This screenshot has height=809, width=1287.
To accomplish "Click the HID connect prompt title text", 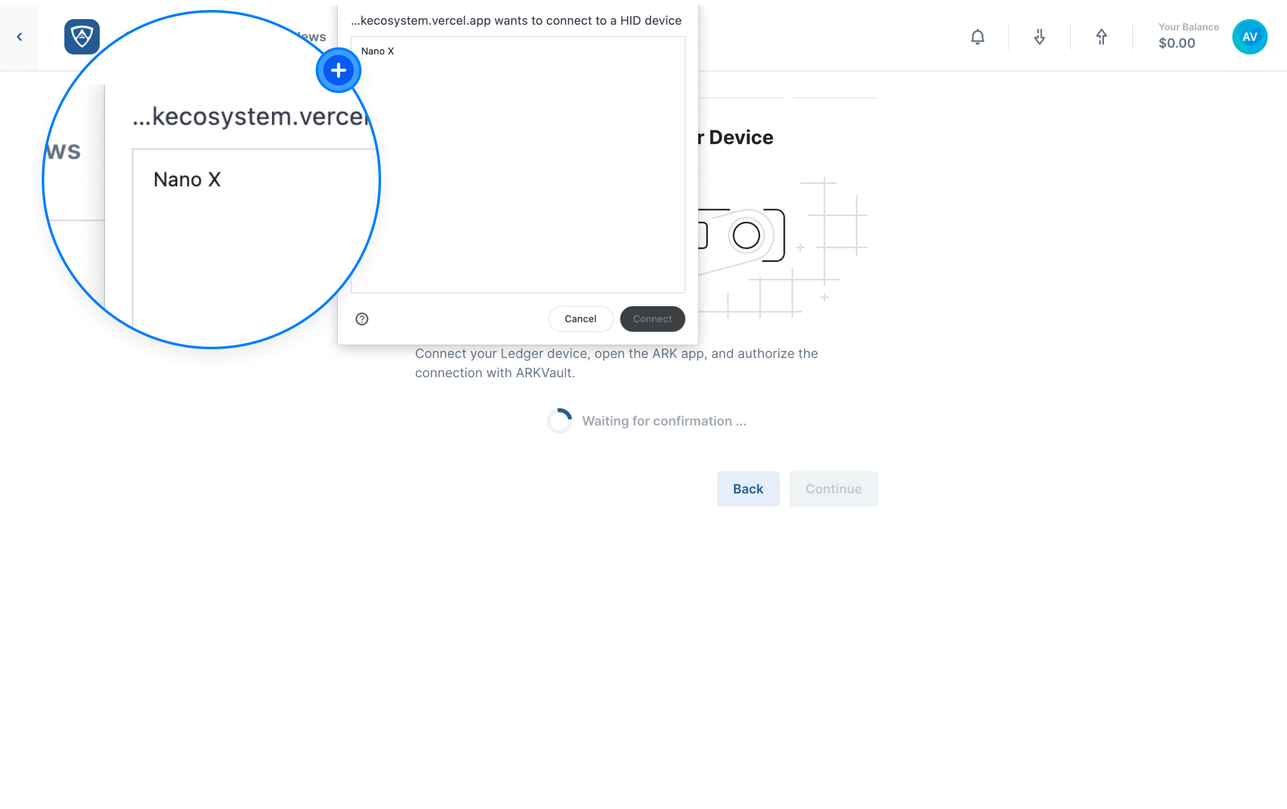I will pos(516,21).
